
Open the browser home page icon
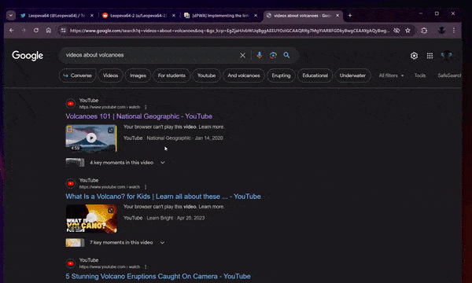click(49, 31)
